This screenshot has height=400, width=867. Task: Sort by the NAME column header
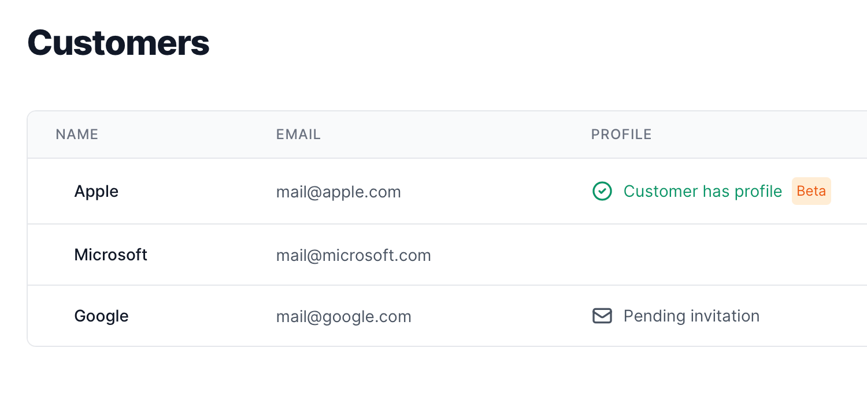tap(77, 134)
